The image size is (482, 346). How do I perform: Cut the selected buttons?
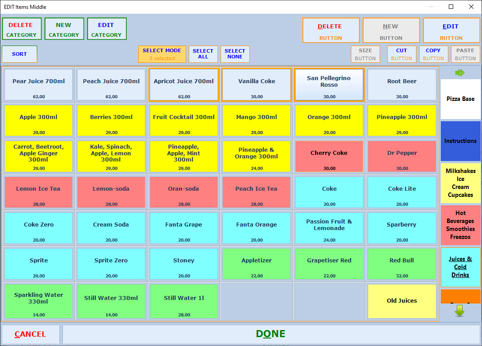point(401,54)
